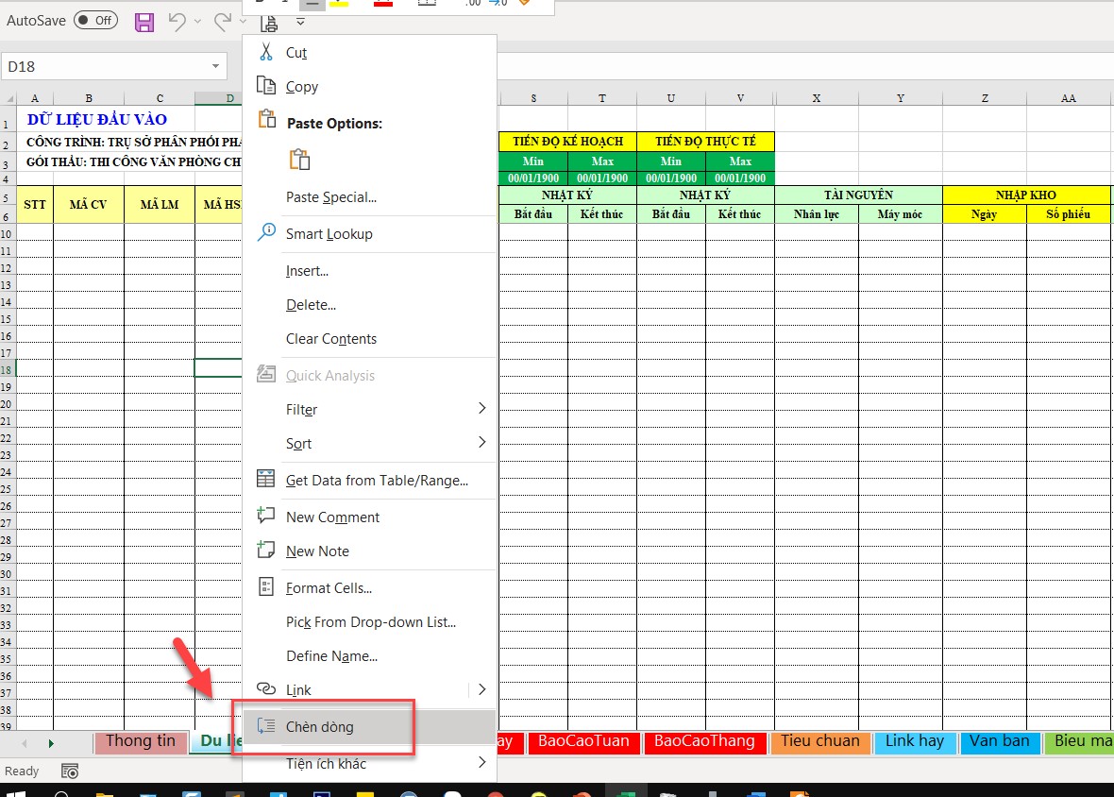This screenshot has width=1114, height=797.
Task: Choose Copy from the context menu
Action: pos(302,87)
